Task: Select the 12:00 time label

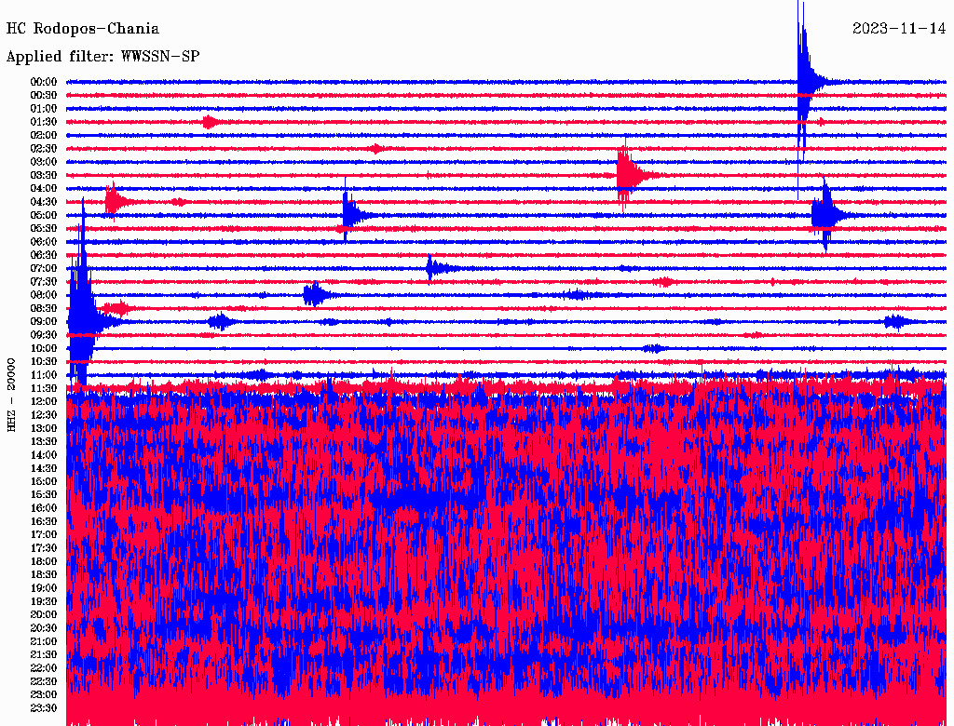Action: click(x=44, y=401)
